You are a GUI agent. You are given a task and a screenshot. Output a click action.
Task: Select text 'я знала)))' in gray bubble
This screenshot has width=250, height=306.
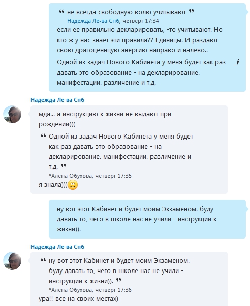(53, 185)
